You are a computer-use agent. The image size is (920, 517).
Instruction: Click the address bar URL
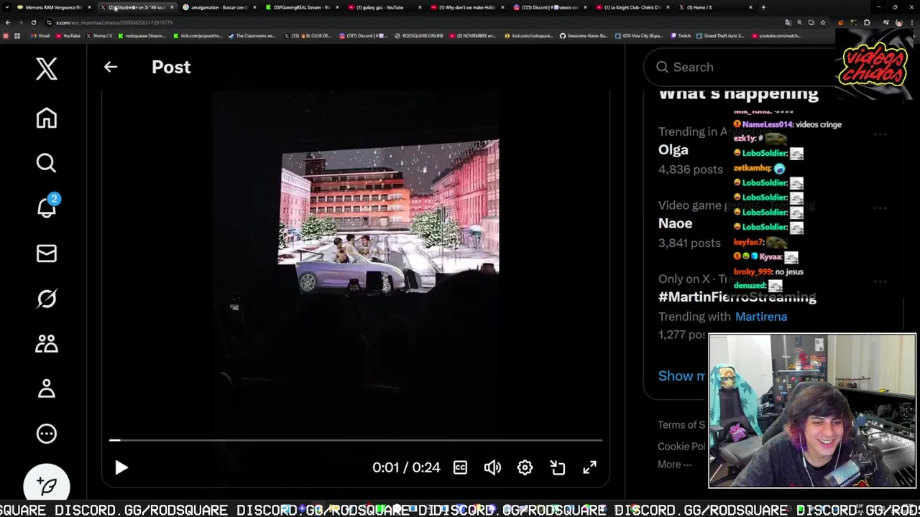coord(114,22)
